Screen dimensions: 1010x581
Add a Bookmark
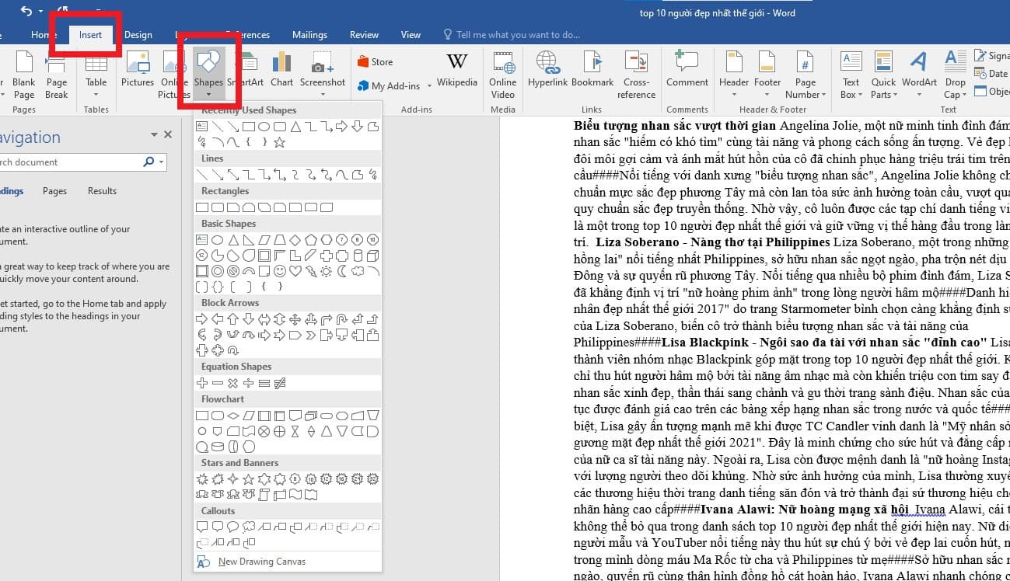pyautogui.click(x=593, y=70)
